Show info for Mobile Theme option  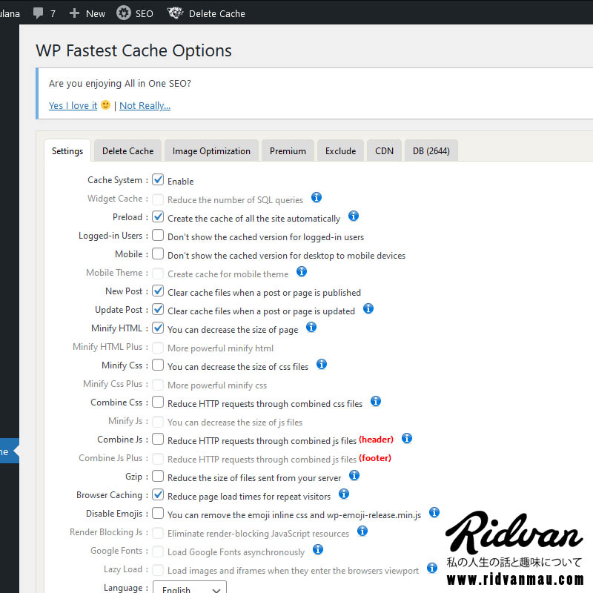(x=302, y=271)
